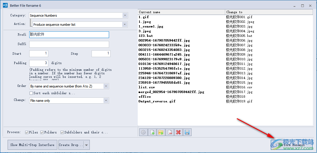
Task: Select file 002954-167907059442ff.jpg
Action: pyautogui.click(x=164, y=40)
